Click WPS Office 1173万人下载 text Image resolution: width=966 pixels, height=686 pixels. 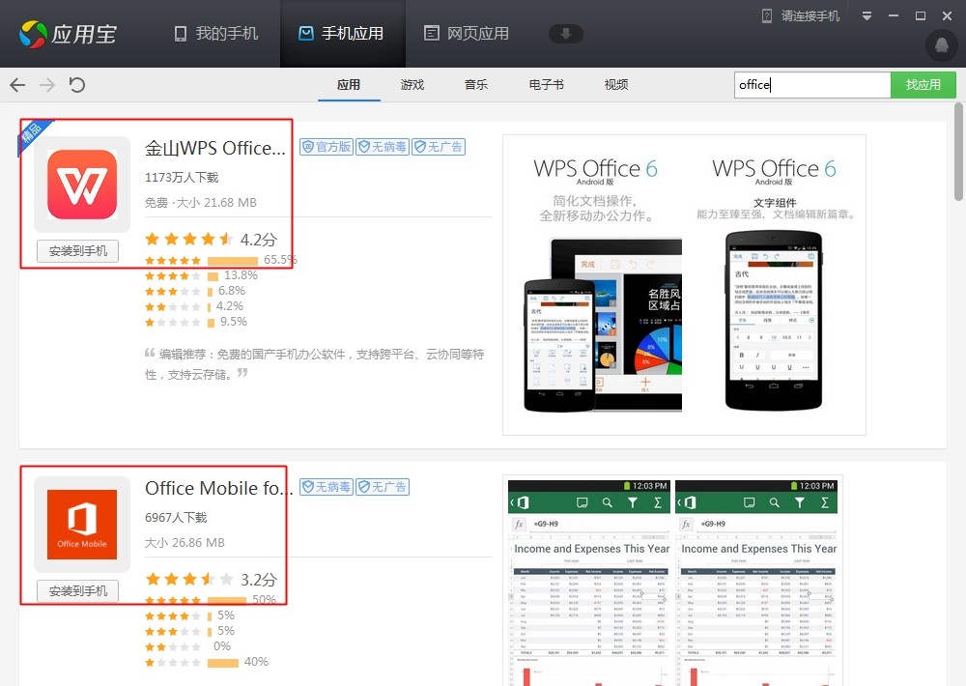coord(182,178)
